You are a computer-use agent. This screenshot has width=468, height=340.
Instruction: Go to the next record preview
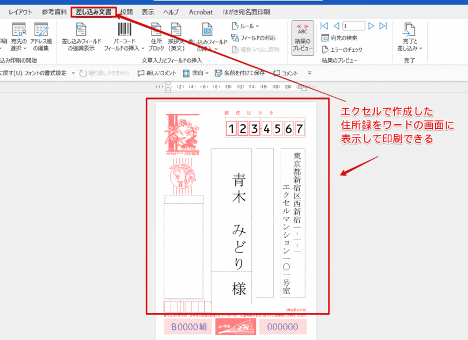371,25
